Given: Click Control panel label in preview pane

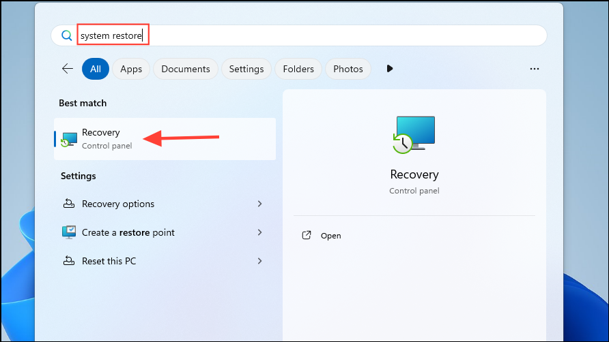Looking at the screenshot, I should (414, 191).
